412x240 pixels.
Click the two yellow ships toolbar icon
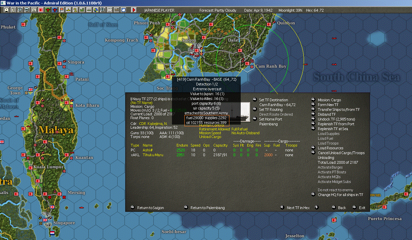coord(75,10)
